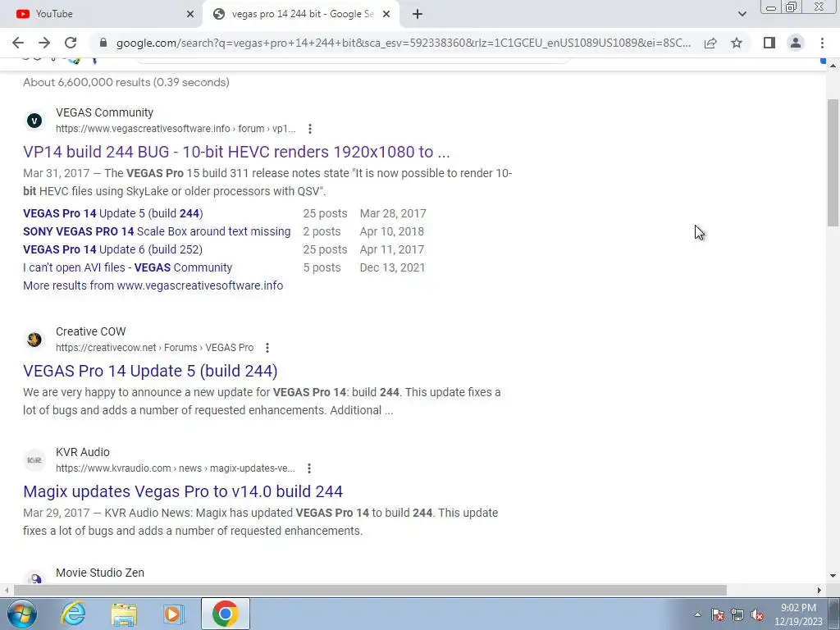Switch to the YouTube tab

(x=102, y=14)
